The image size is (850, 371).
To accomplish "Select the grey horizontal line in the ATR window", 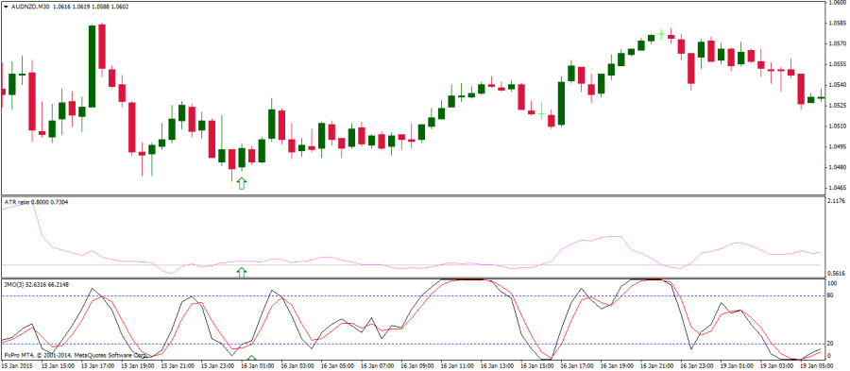I will pos(412,265).
